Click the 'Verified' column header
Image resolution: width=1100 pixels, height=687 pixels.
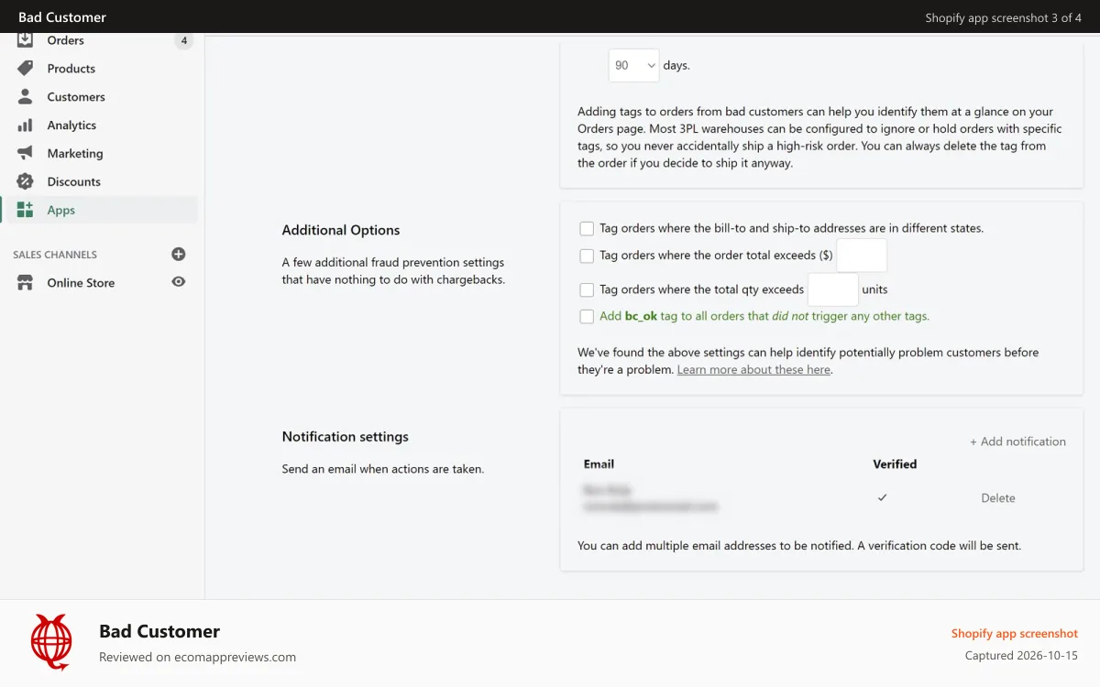[x=895, y=464]
